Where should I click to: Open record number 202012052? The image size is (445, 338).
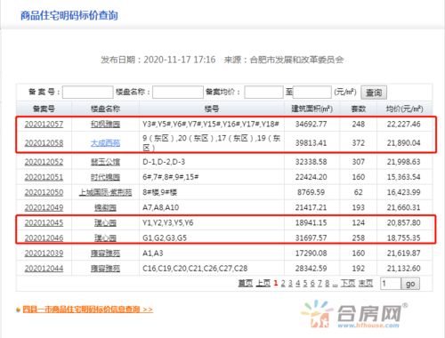[x=44, y=162]
